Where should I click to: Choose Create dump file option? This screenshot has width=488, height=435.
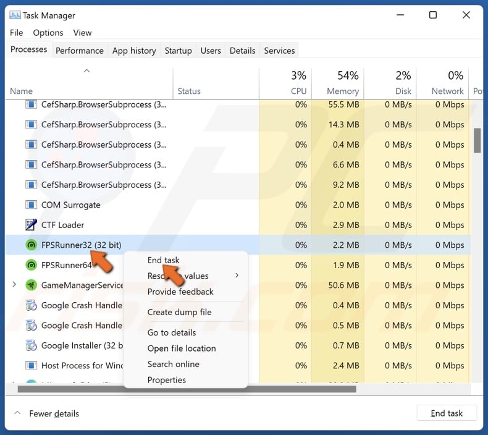pos(180,312)
